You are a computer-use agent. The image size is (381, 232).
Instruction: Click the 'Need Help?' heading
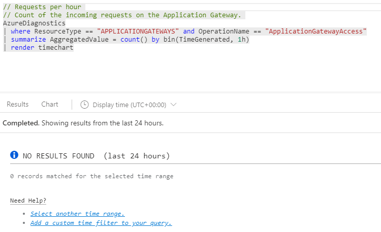coord(28,201)
